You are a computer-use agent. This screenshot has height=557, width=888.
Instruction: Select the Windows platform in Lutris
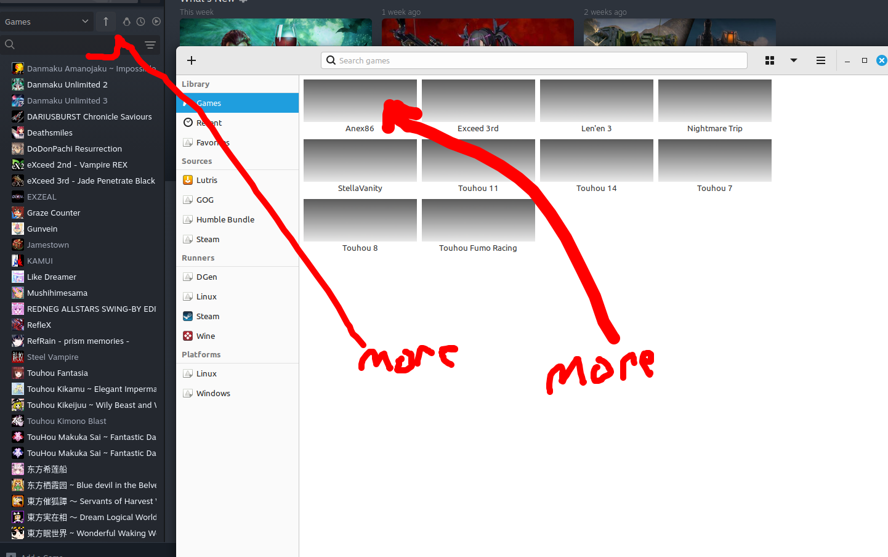pos(237,393)
